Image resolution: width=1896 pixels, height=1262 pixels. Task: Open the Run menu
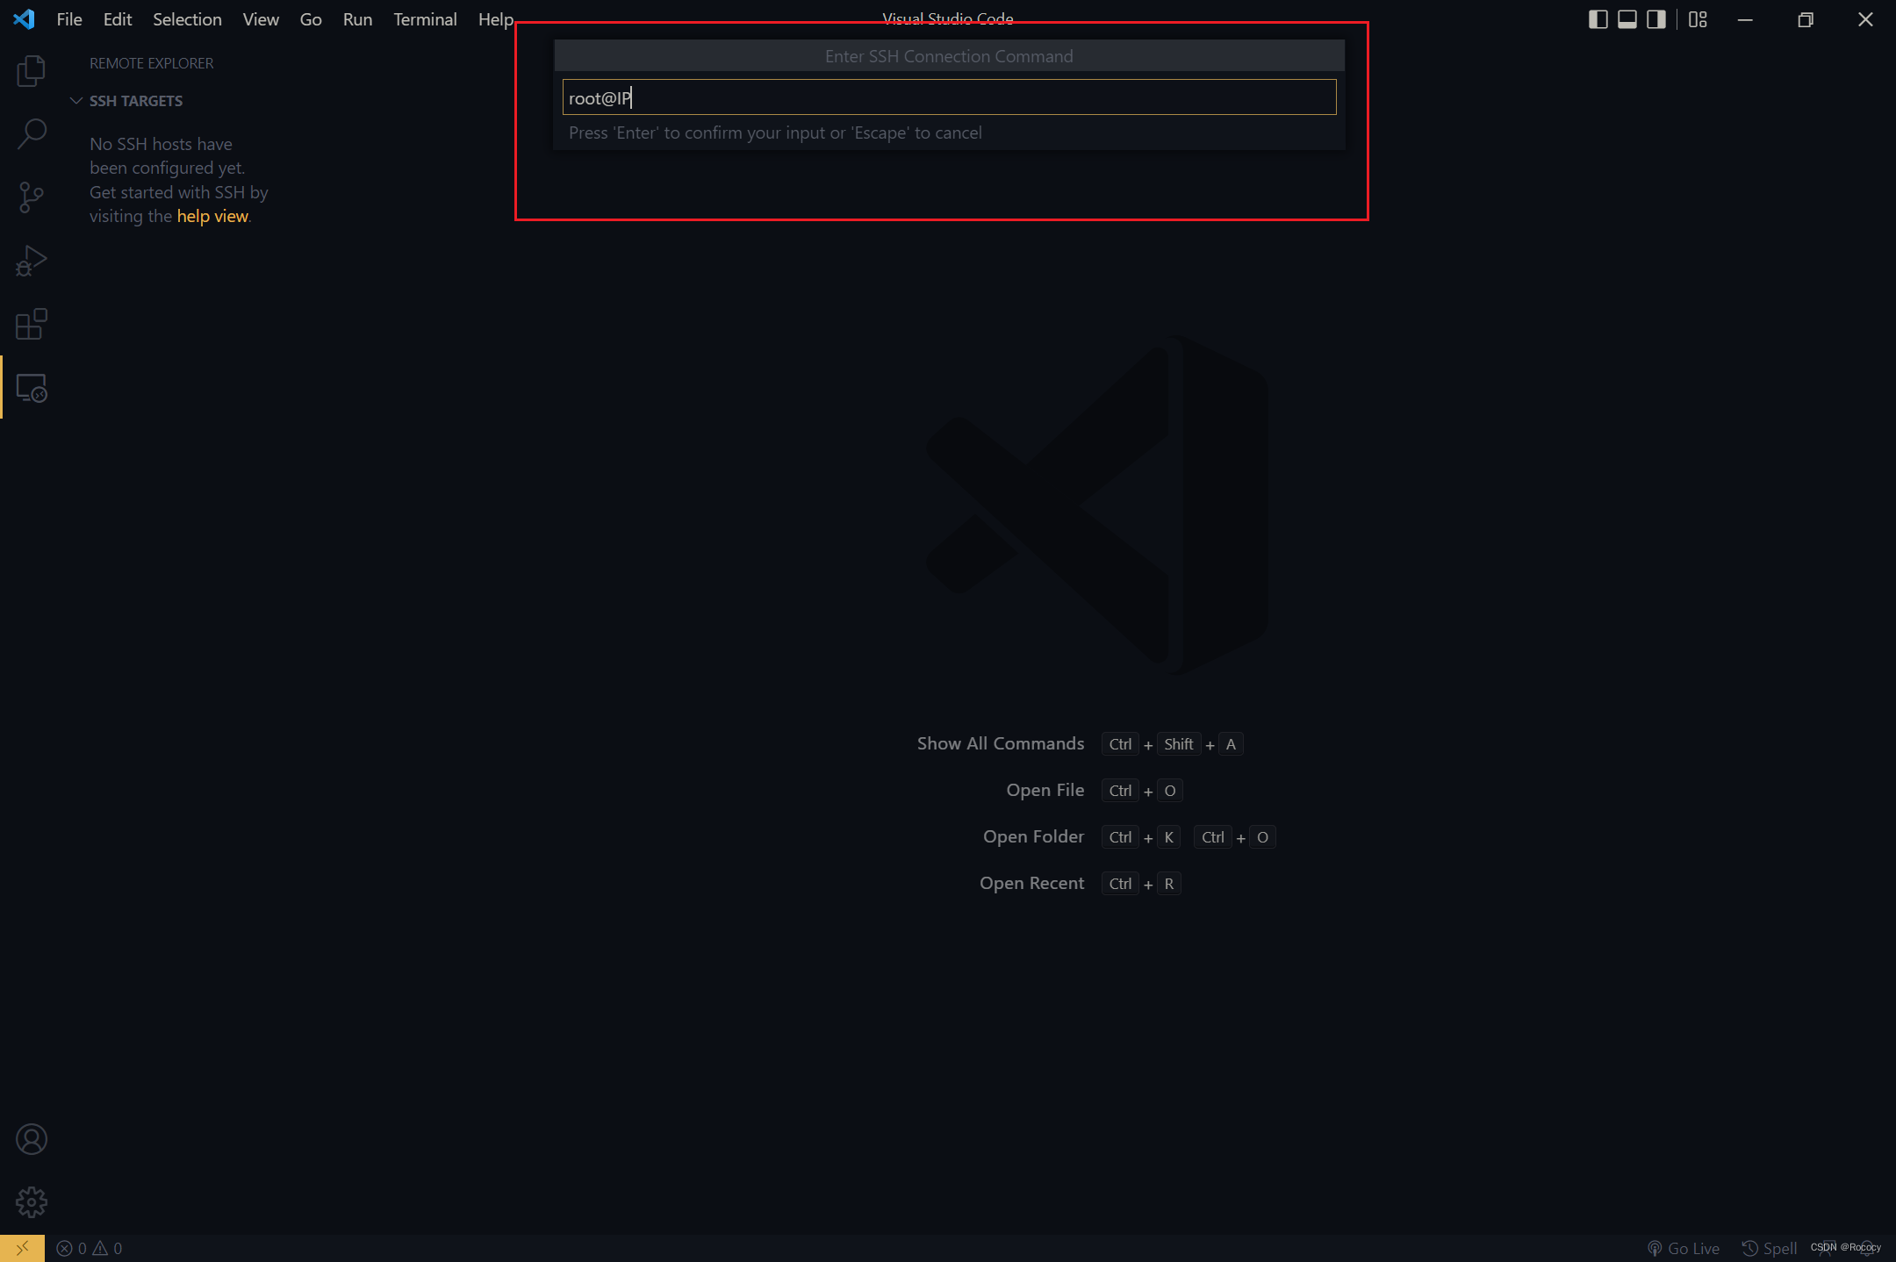tap(357, 19)
